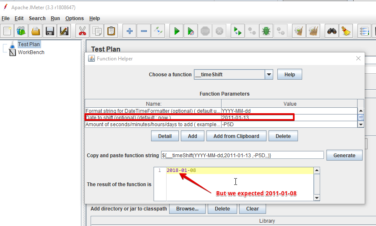376x226 pixels.
Task: Click the Cut scissors icon
Action: point(82,31)
